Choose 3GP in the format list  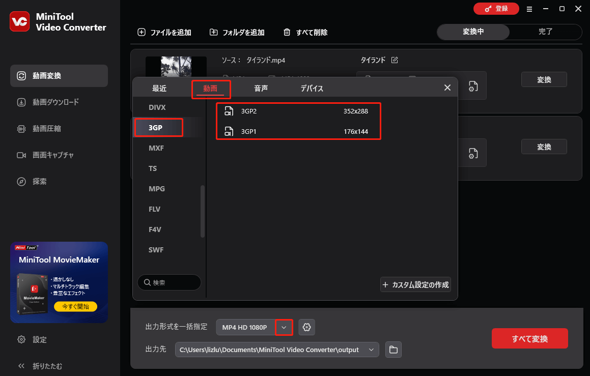coord(170,128)
